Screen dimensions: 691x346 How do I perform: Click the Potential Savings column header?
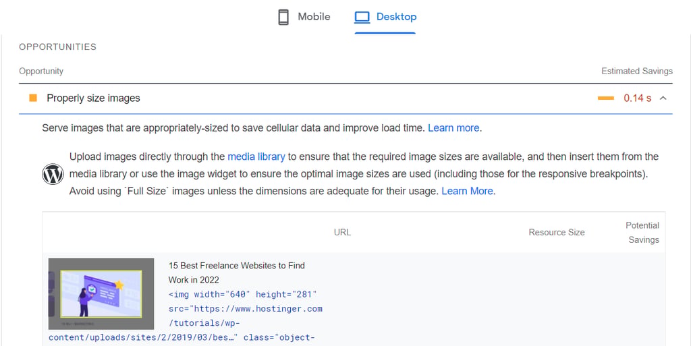point(643,233)
